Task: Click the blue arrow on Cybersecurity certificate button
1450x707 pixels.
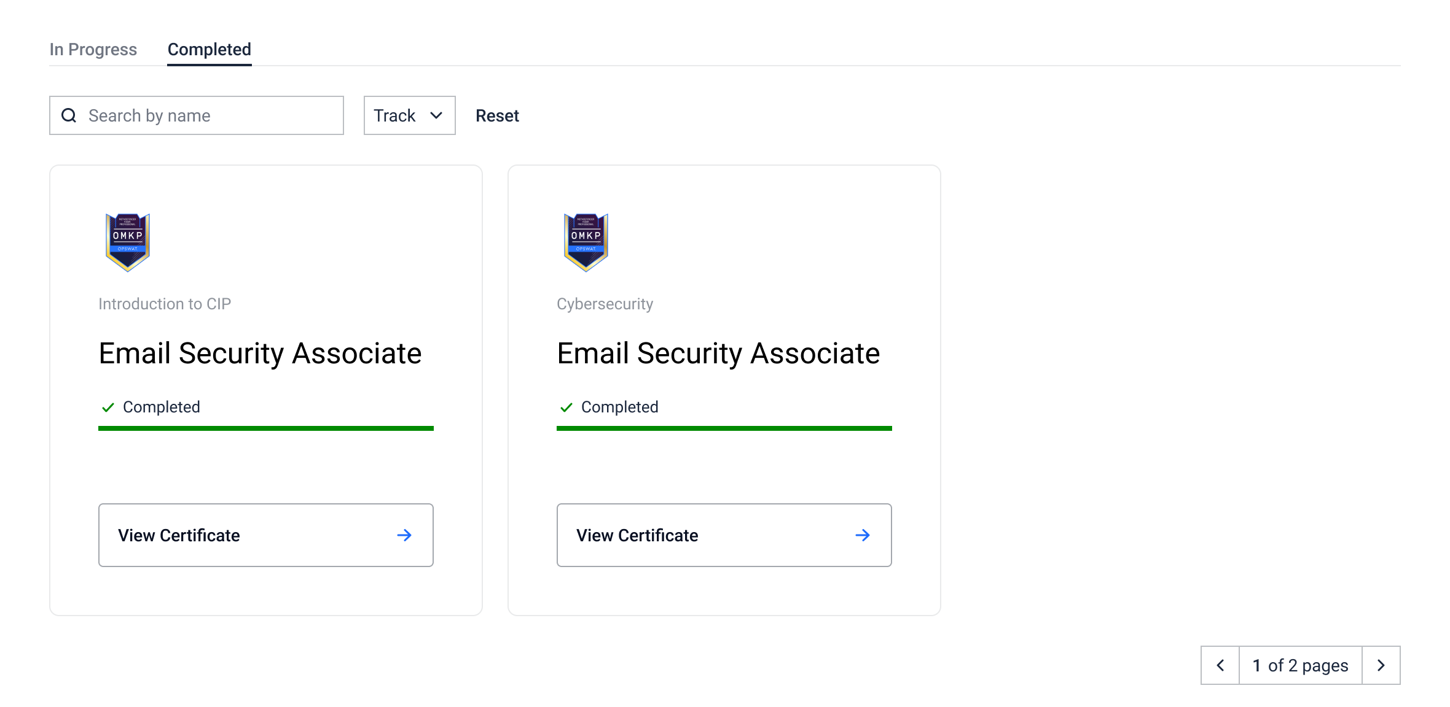Action: pos(863,535)
